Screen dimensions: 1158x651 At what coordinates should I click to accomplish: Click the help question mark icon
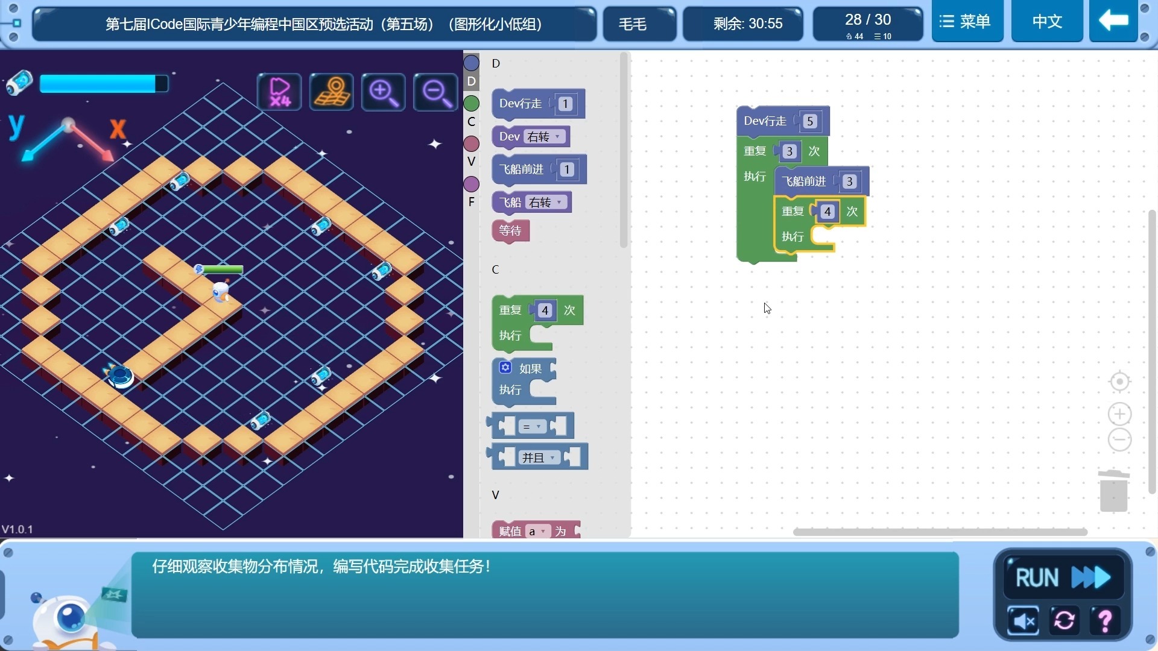1105,621
